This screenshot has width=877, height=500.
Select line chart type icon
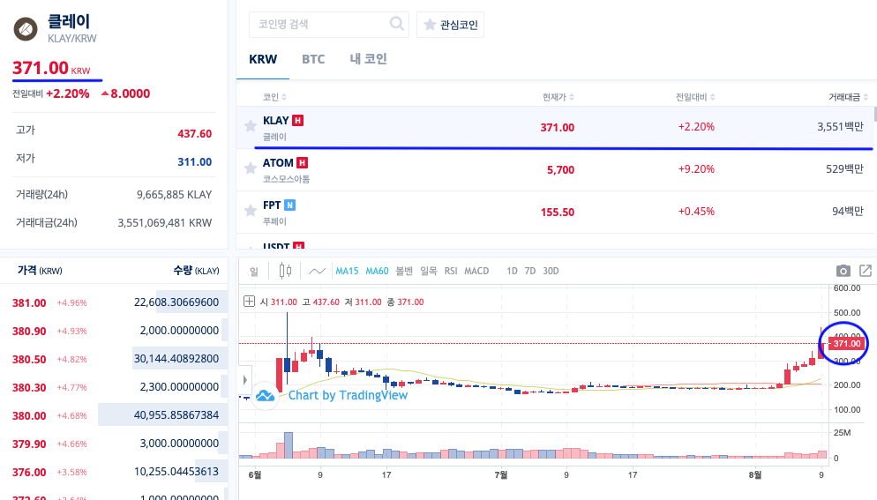[x=317, y=272]
